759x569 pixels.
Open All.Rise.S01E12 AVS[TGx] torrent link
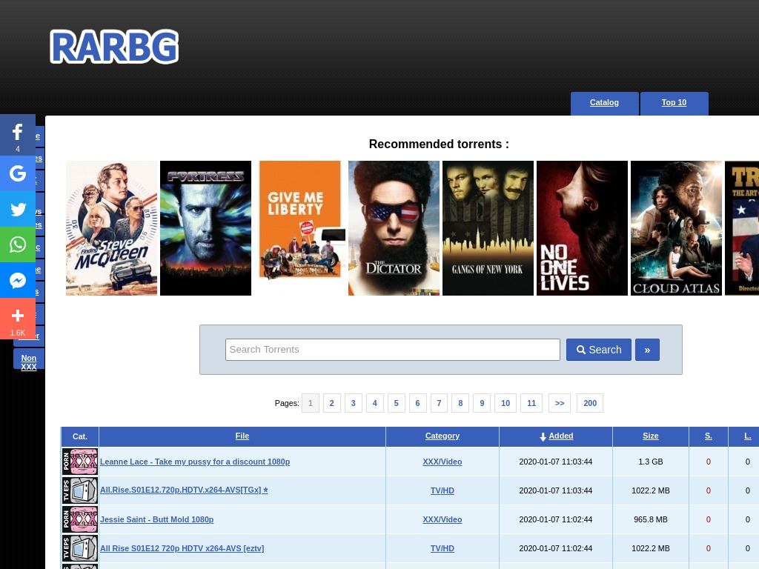(x=184, y=490)
